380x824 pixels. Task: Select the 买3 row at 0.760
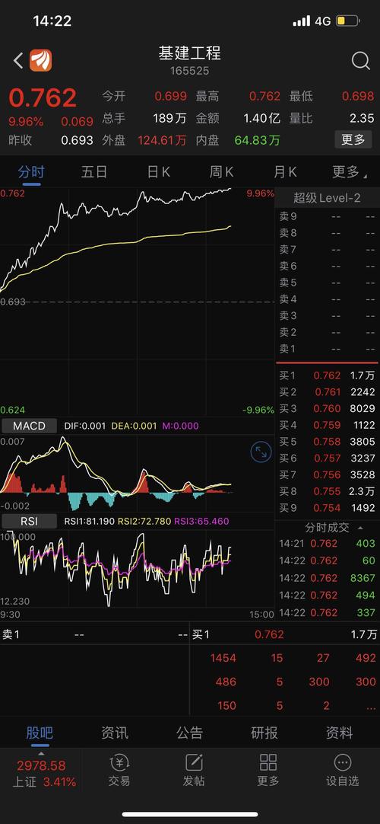point(327,408)
